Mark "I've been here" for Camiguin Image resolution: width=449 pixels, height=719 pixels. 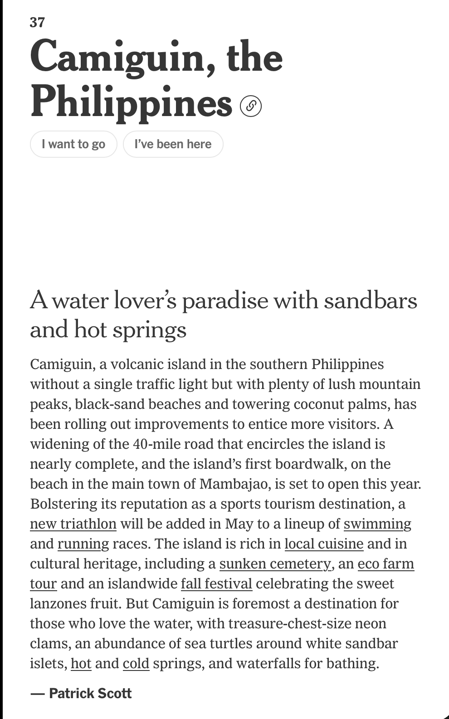tap(173, 144)
